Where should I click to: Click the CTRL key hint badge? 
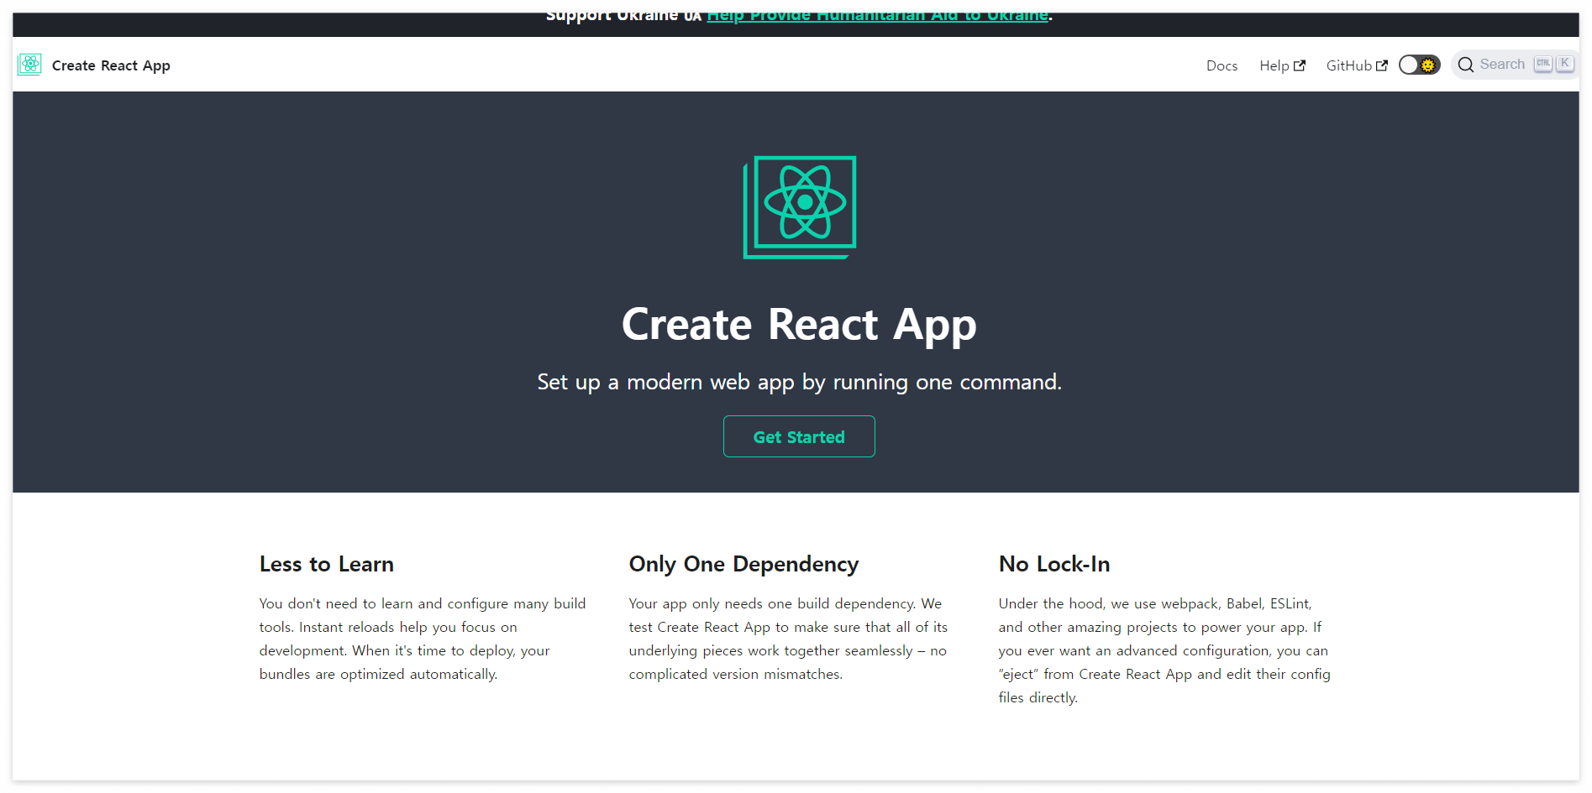pyautogui.click(x=1543, y=64)
